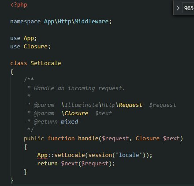
Task: Click \Illuminate in the docblock
Action: (80, 105)
